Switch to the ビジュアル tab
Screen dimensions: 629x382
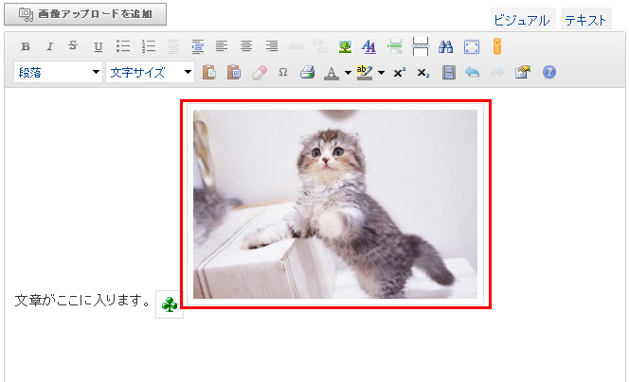[522, 20]
